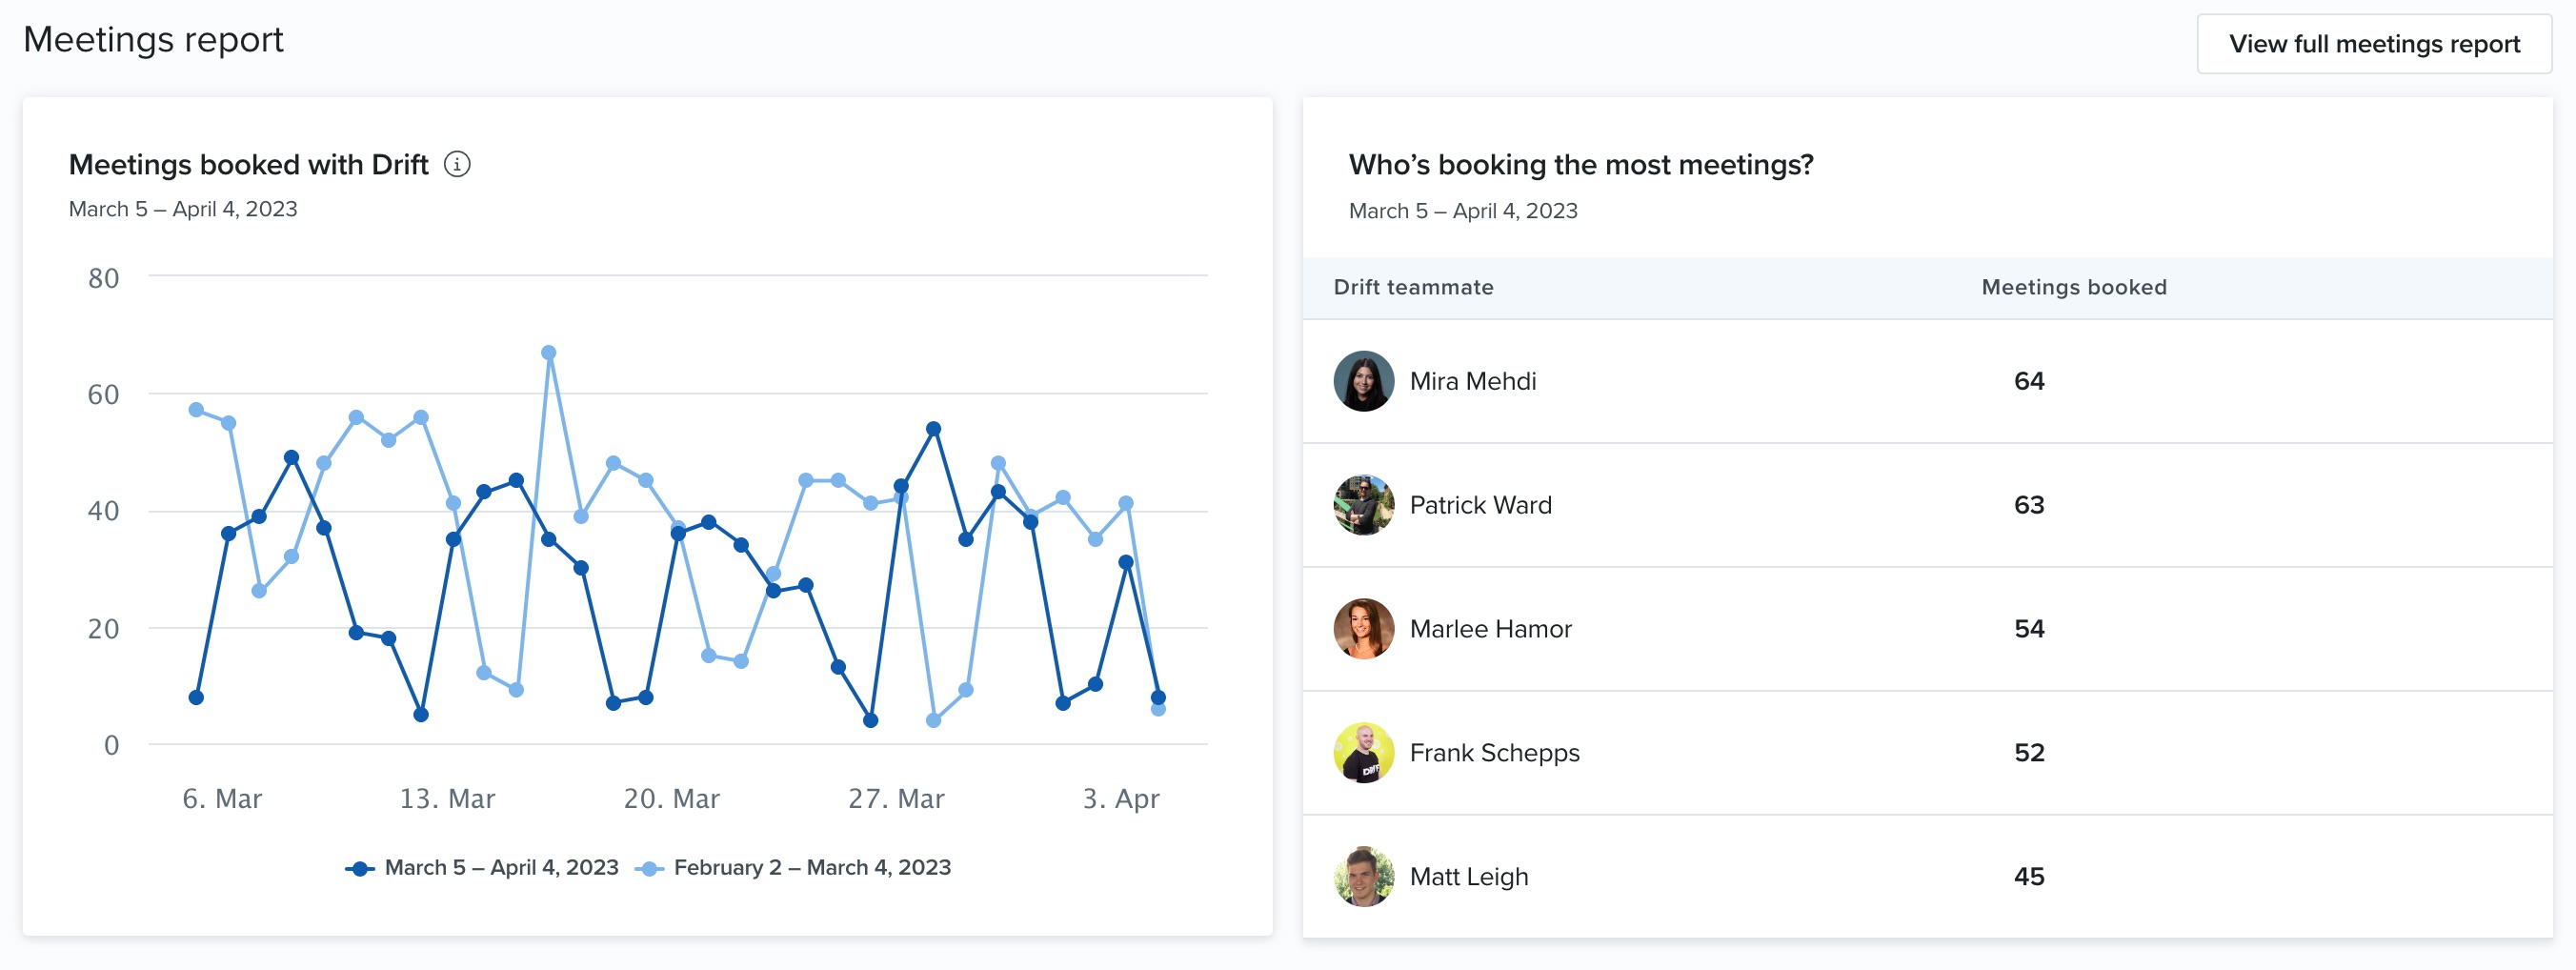Click the 27. Mar x-axis label
Screen dimensions: 2576x970
(x=896, y=799)
